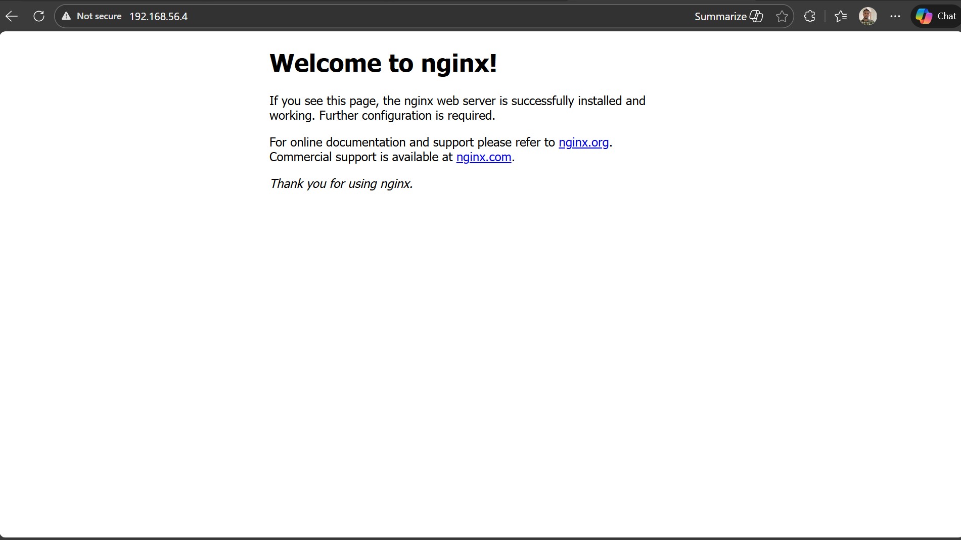The height and width of the screenshot is (540, 961).
Task: Open the Extensions puzzle icon
Action: coord(809,16)
